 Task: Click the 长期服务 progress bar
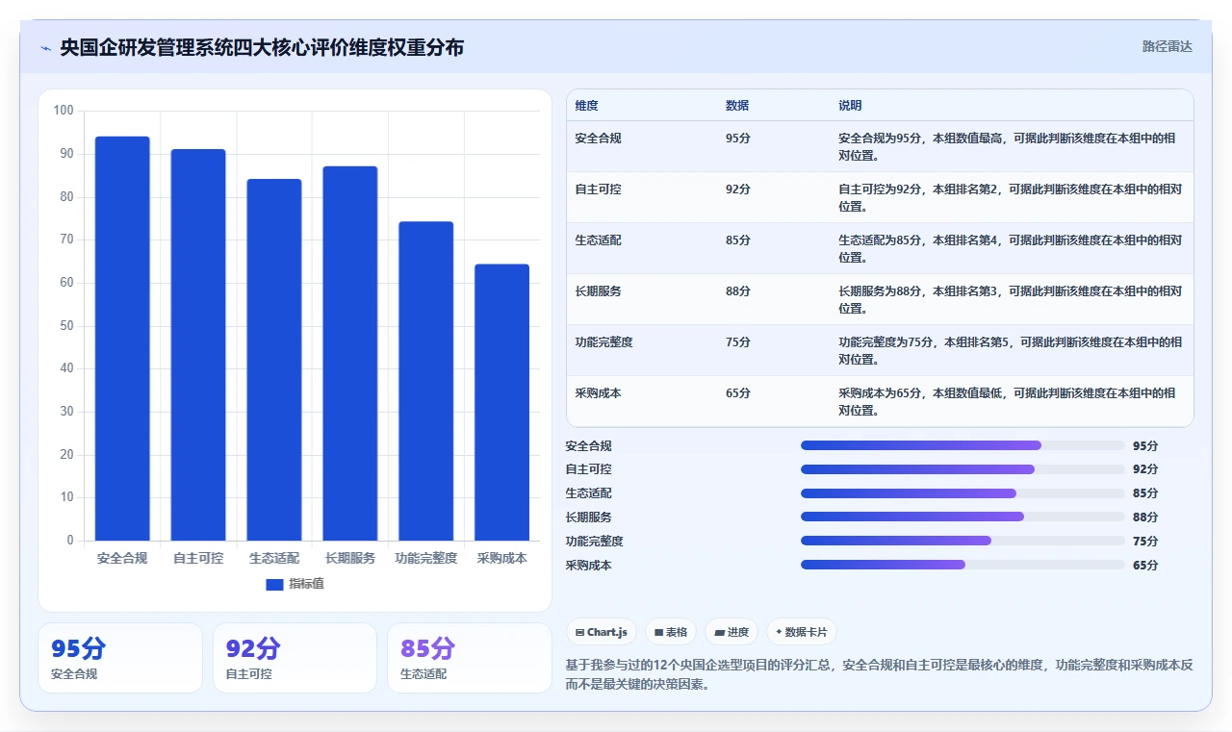pyautogui.click(x=962, y=517)
